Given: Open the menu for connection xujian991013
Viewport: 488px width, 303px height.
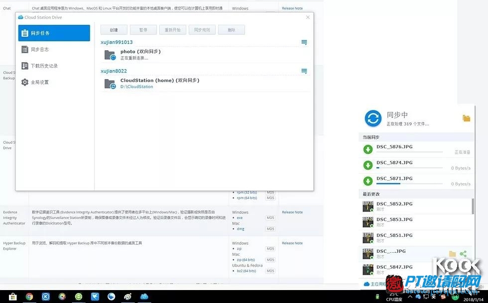Looking at the screenshot, I should tap(304, 42).
